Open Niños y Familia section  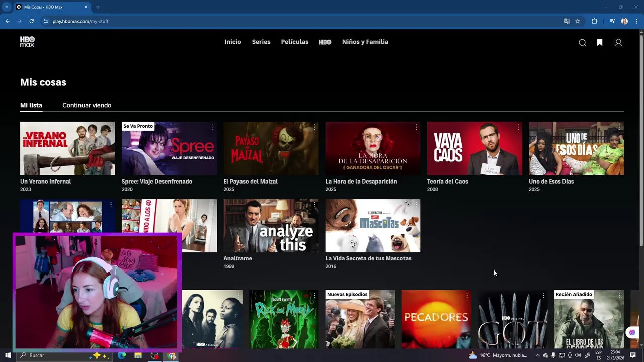[365, 42]
